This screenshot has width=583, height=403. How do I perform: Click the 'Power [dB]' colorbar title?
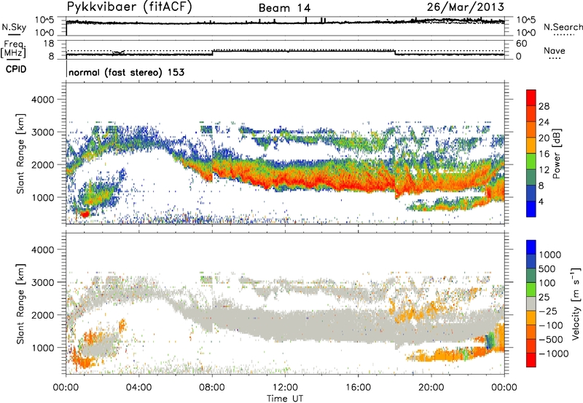(556, 153)
